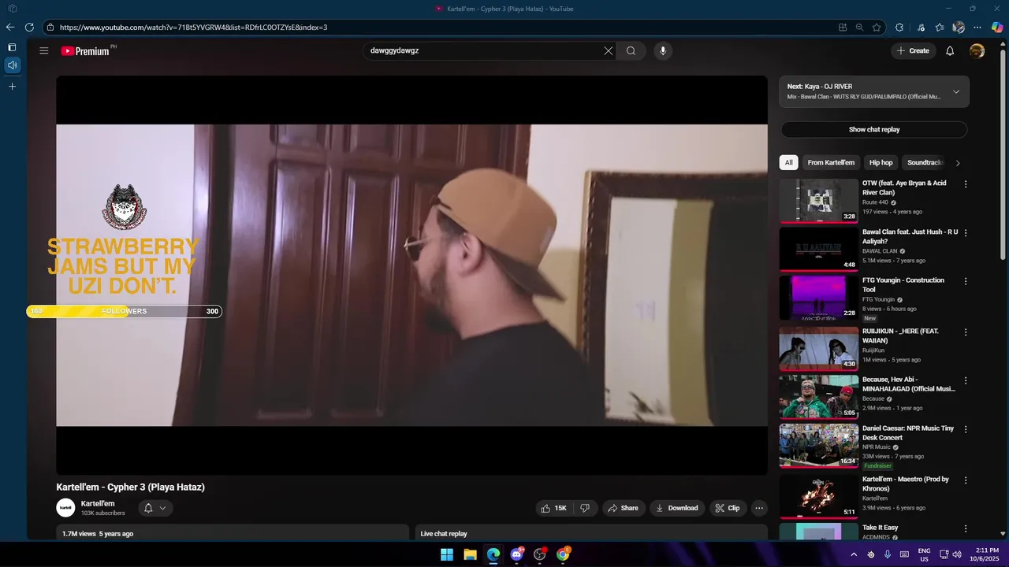The height and width of the screenshot is (567, 1009).
Task: Clear the search box text
Action: (x=608, y=50)
